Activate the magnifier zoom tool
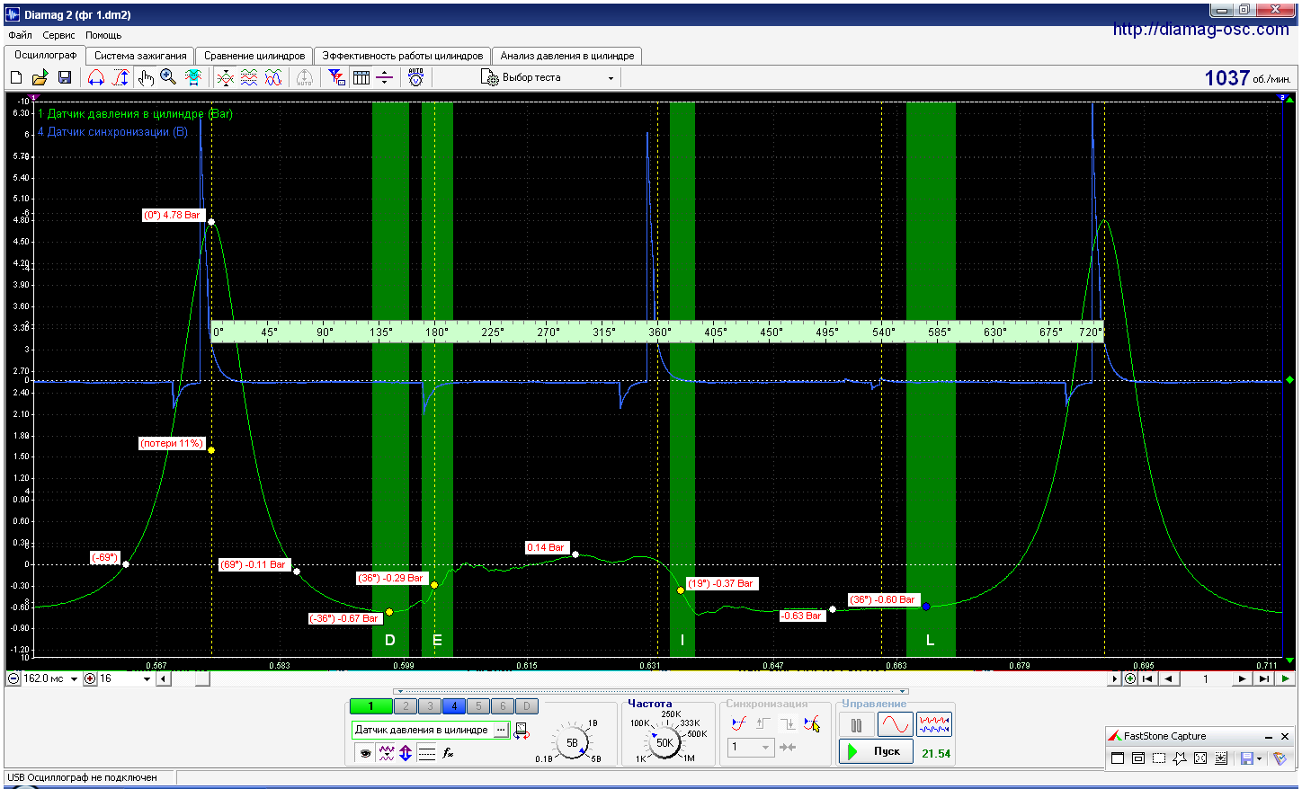Image resolution: width=1302 pixels, height=789 pixels. [x=168, y=78]
